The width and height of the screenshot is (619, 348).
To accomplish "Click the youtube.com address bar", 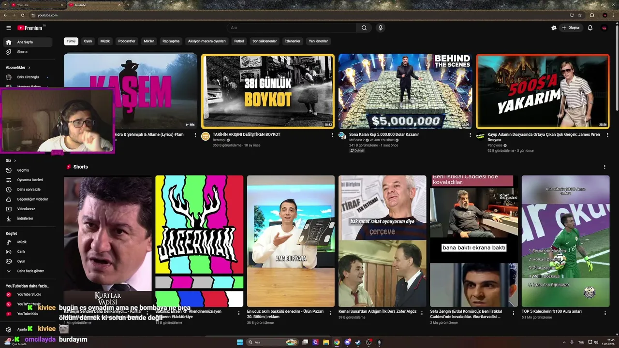I will pos(297,15).
